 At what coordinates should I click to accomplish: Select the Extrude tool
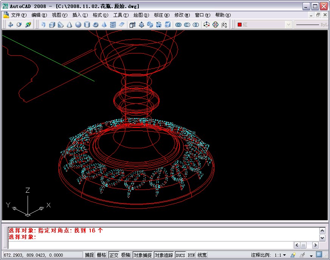point(132,25)
